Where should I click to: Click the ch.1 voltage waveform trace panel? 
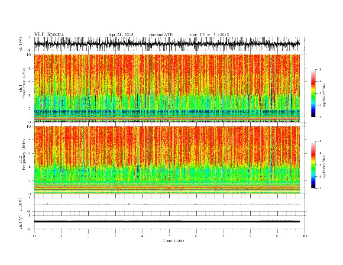point(170,44)
